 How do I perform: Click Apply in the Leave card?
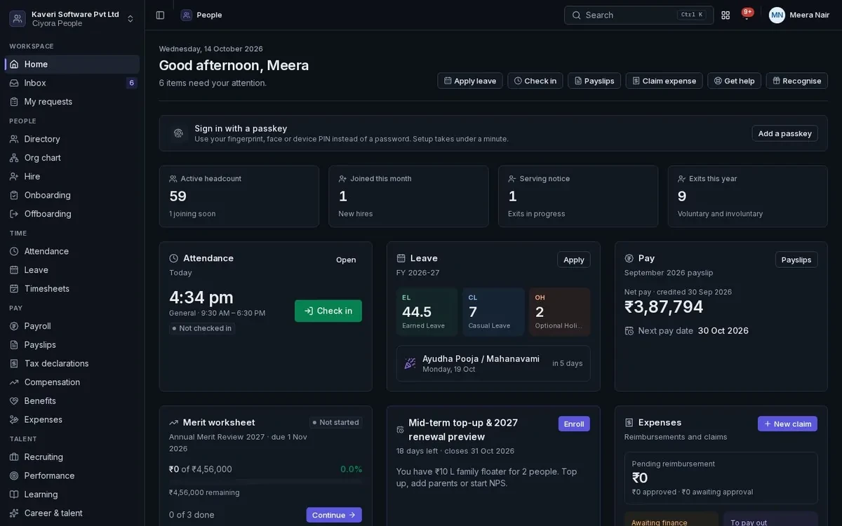pyautogui.click(x=574, y=259)
